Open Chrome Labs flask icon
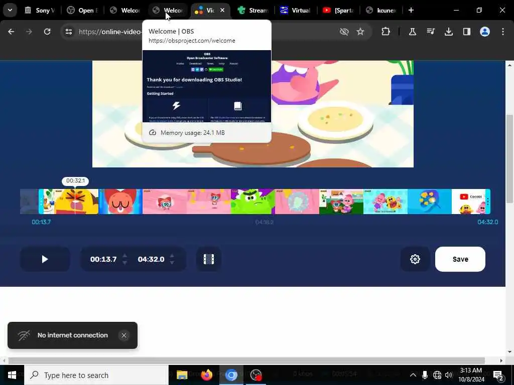The height and width of the screenshot is (385, 514). coord(413,32)
